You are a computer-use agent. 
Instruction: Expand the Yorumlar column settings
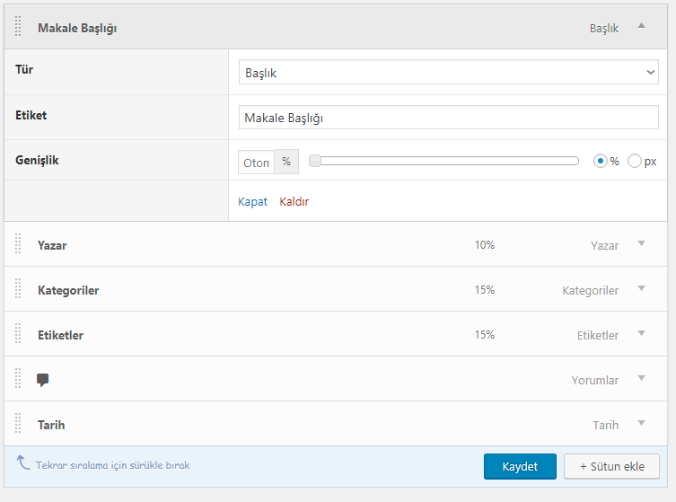coord(642,378)
